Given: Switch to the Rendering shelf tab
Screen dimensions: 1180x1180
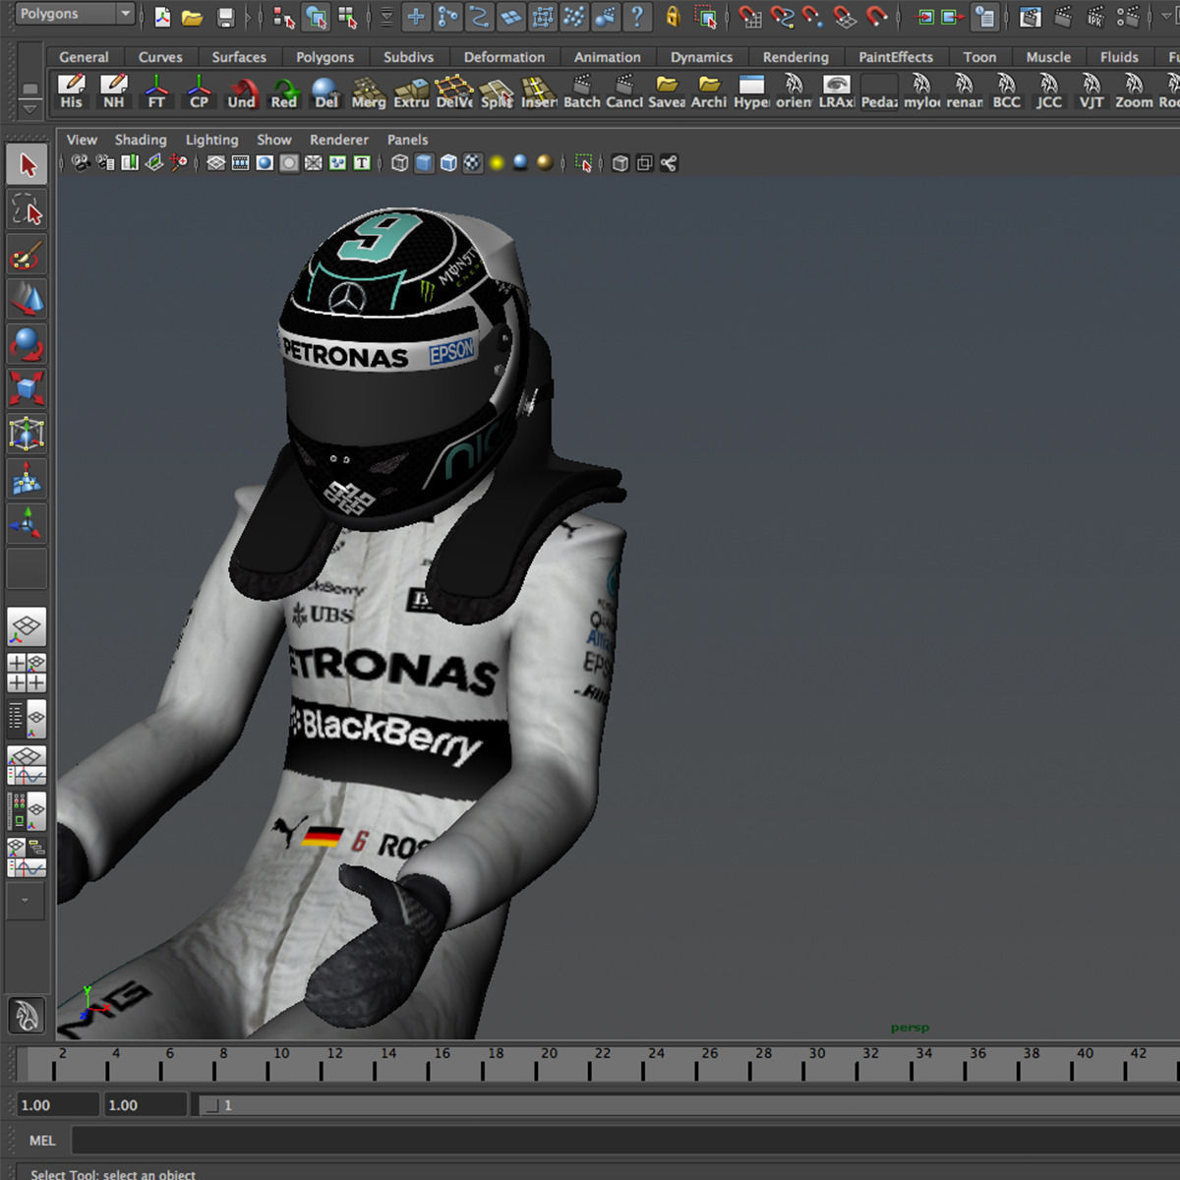Looking at the screenshot, I should click(x=796, y=57).
